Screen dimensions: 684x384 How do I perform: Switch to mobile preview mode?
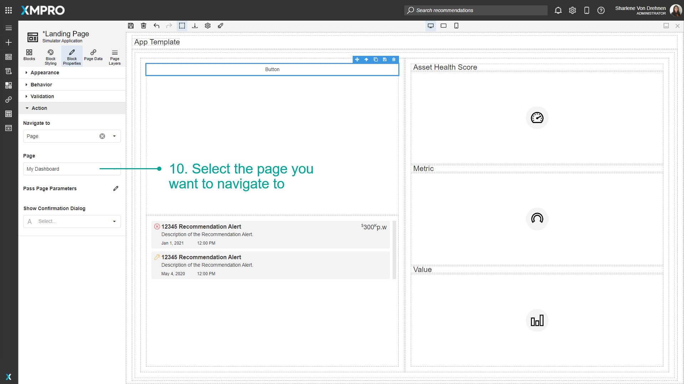pyautogui.click(x=456, y=26)
